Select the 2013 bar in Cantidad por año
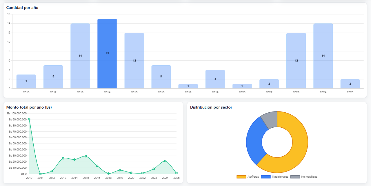Screen dimensions: 371x186 (x=80, y=56)
